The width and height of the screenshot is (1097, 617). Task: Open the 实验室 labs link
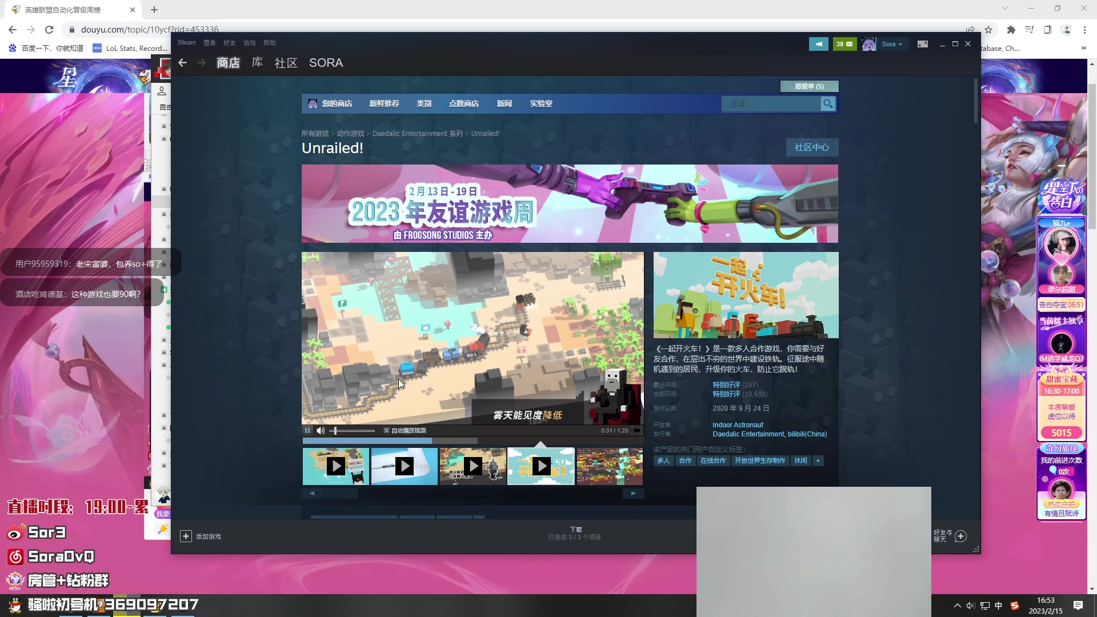click(x=541, y=104)
